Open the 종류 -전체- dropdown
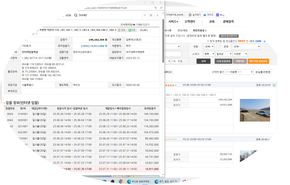Screen dimensions: 290x185 (x=246, y=46)
